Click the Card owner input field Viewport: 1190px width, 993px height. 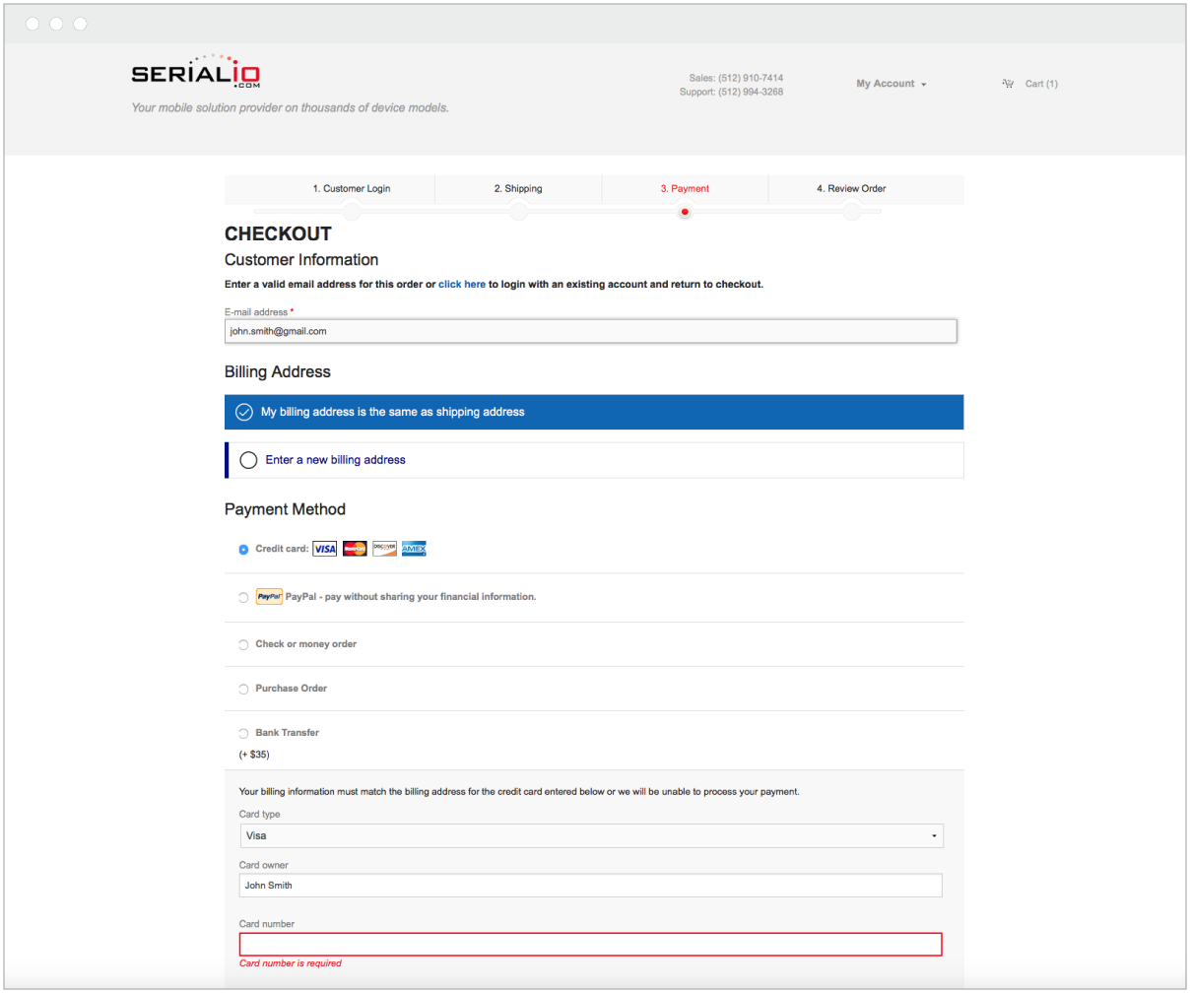(591, 885)
